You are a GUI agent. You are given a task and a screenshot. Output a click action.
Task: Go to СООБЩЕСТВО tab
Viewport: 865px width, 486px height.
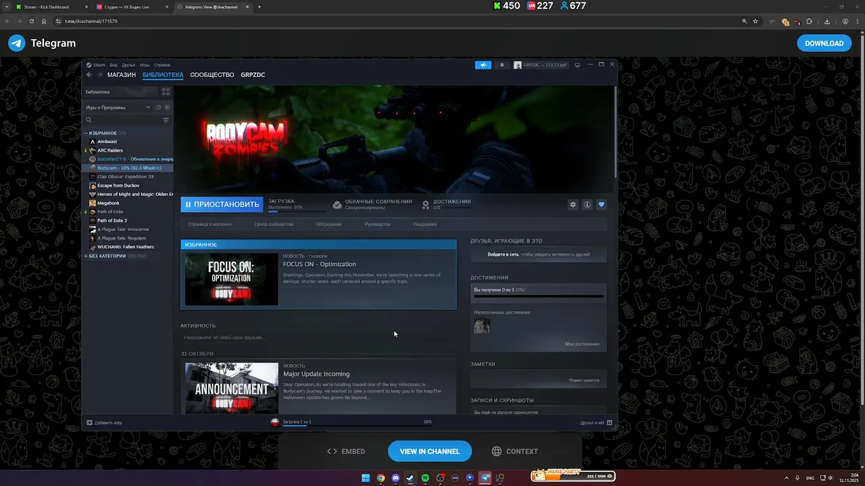(x=212, y=75)
